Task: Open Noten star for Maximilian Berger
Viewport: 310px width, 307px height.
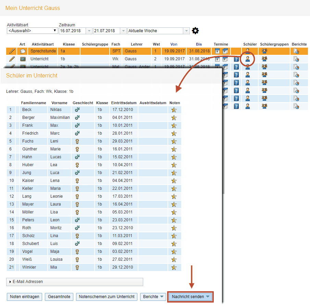Action: pyautogui.click(x=174, y=118)
